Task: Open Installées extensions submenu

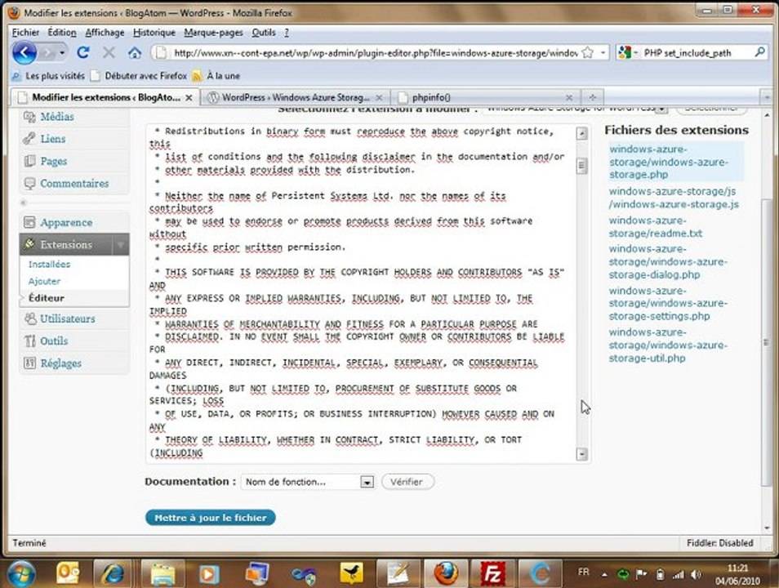Action: click(x=49, y=264)
